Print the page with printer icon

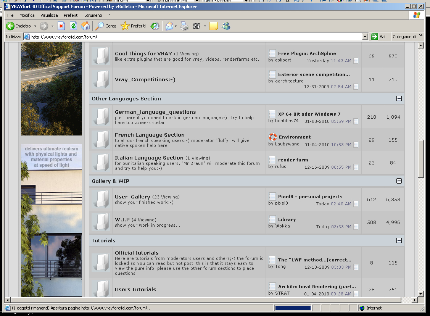184,26
